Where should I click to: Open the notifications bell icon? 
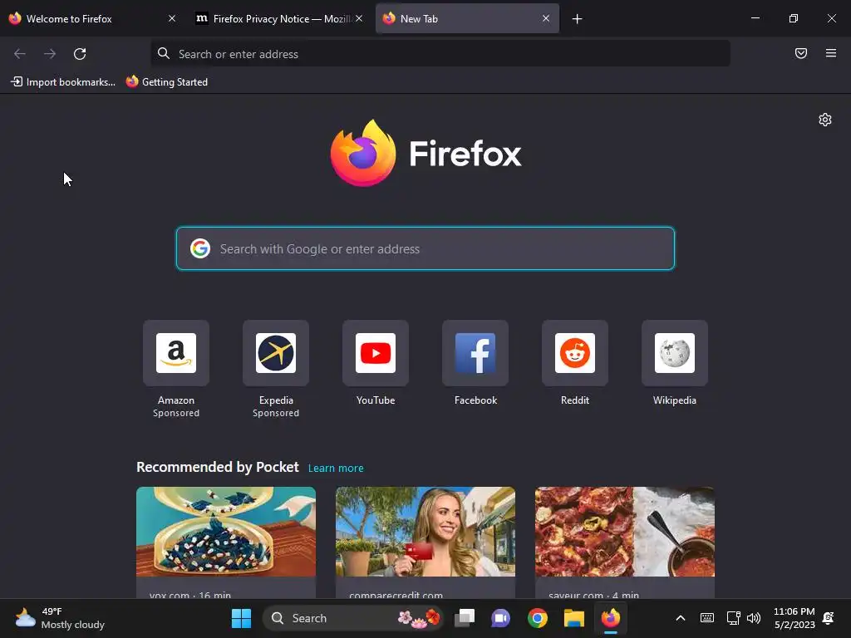point(829,618)
